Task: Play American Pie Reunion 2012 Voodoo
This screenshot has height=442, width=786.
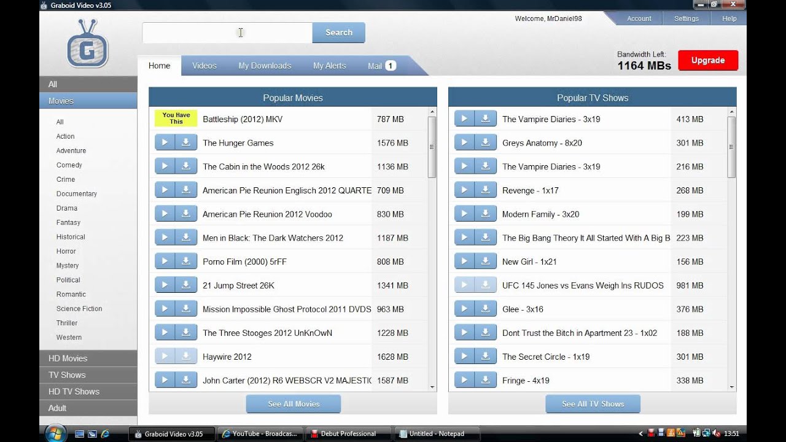Action: pos(165,214)
